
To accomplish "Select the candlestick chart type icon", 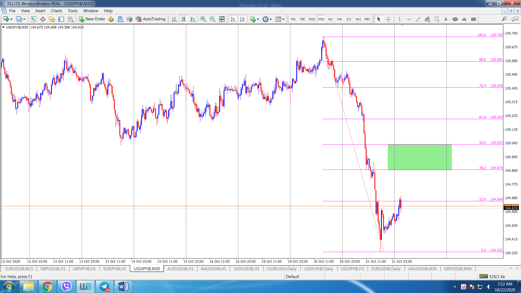I will [x=184, y=19].
